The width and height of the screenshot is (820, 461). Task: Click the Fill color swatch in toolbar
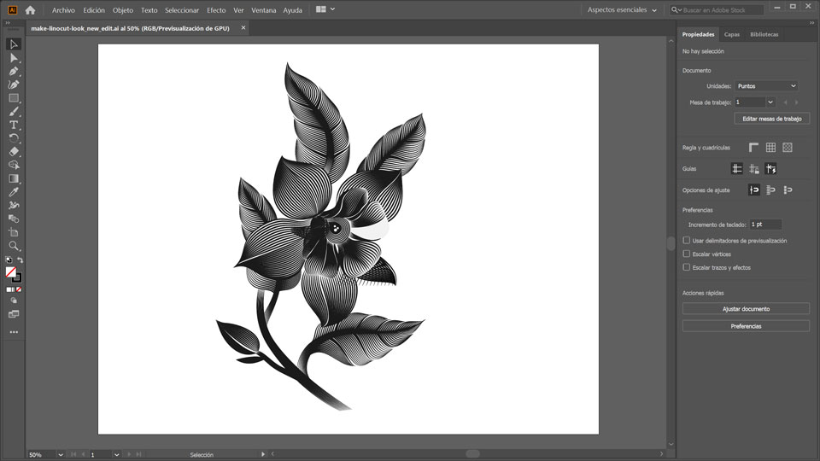pos(11,271)
